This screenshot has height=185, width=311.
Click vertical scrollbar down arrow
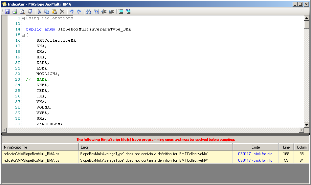click(x=307, y=125)
